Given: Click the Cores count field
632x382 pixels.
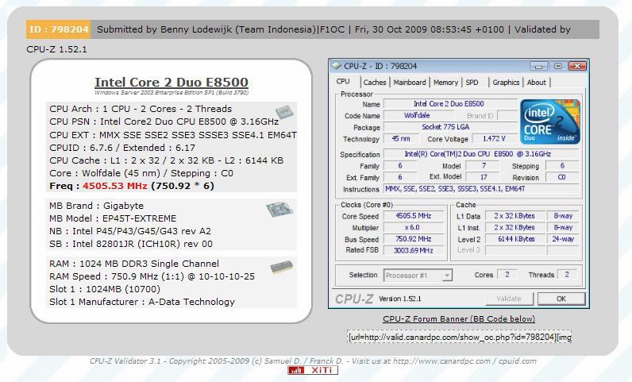Looking at the screenshot, I should coord(507,275).
